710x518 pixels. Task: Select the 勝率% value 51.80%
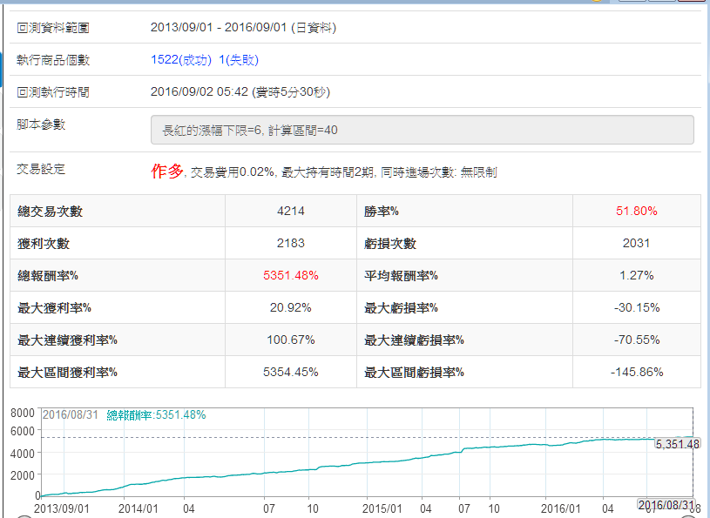[636, 212]
